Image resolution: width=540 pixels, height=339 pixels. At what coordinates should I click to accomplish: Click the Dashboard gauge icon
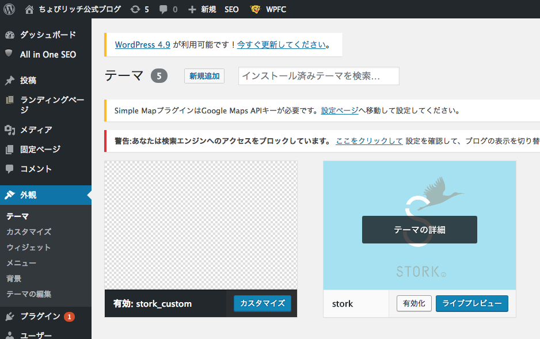pyautogui.click(x=10, y=35)
